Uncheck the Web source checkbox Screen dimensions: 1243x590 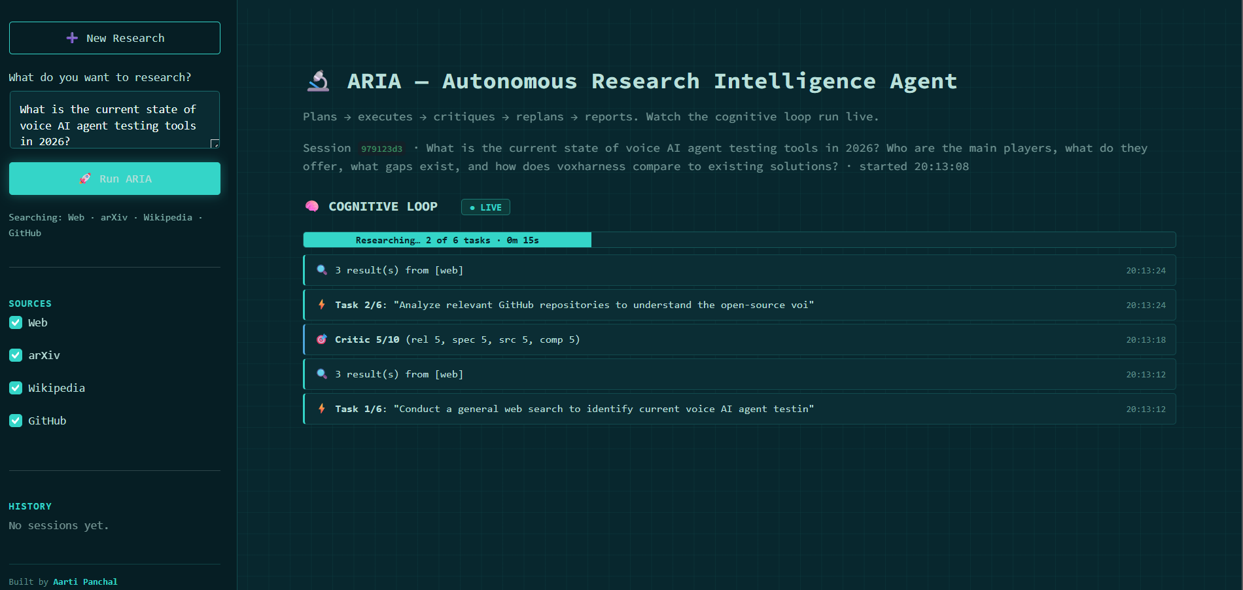(x=16, y=322)
